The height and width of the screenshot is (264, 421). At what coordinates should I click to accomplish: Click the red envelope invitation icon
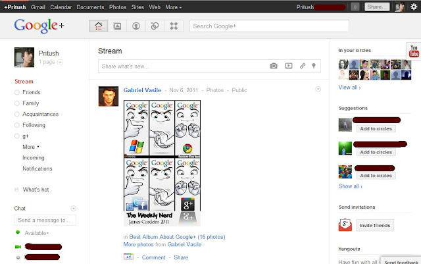click(x=345, y=225)
